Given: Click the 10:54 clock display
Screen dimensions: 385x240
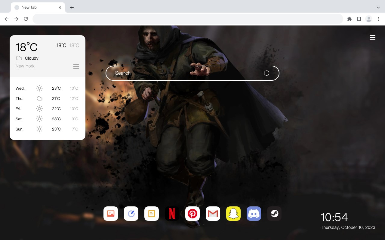Looking at the screenshot, I should 334,217.
